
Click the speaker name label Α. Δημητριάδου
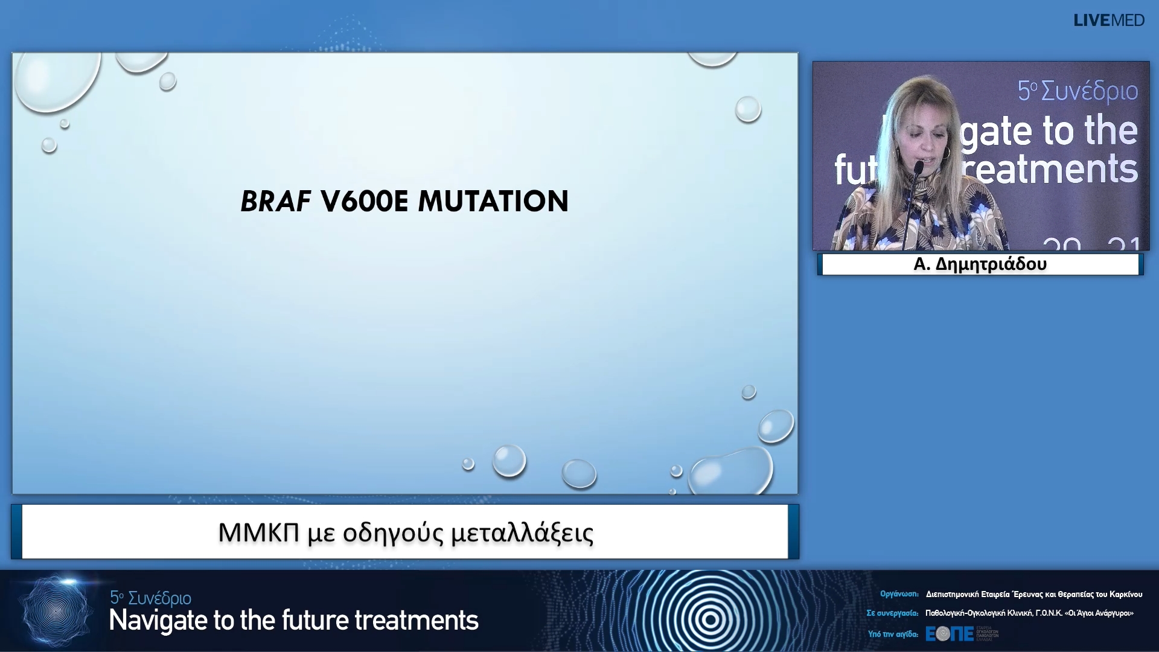[x=980, y=264]
